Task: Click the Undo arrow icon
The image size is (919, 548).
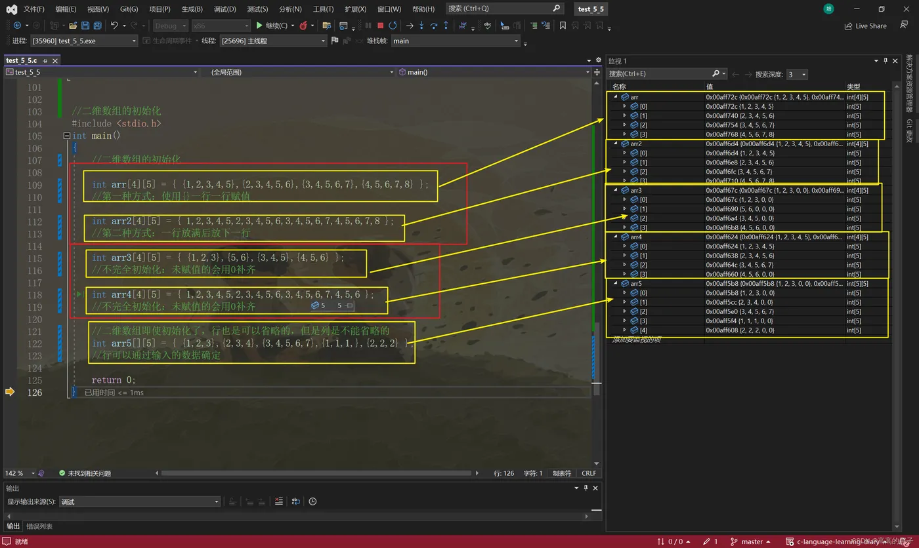Action: click(x=114, y=26)
